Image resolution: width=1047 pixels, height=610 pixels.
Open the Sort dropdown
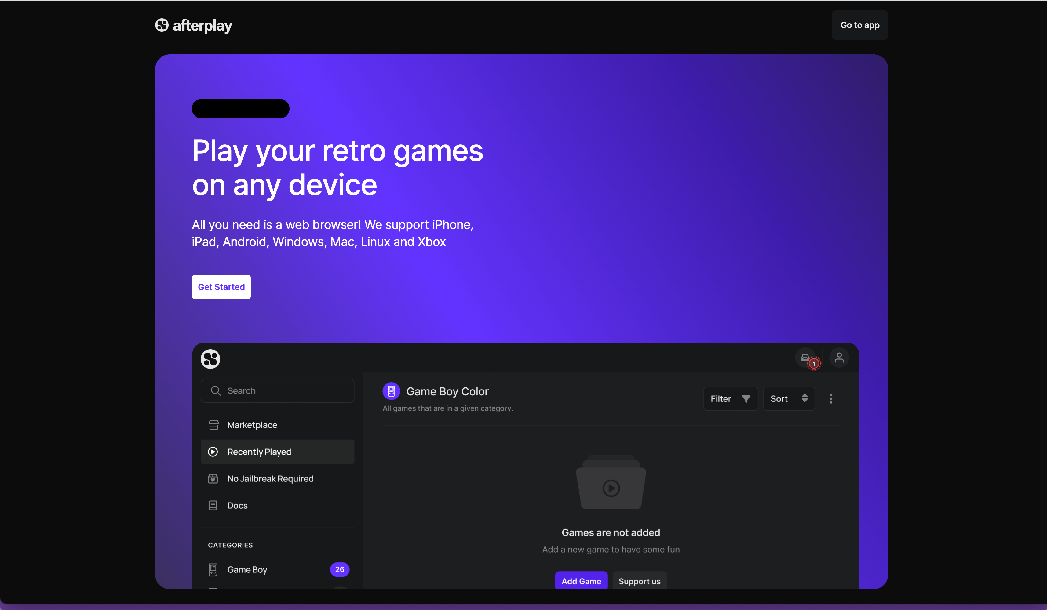(x=788, y=399)
